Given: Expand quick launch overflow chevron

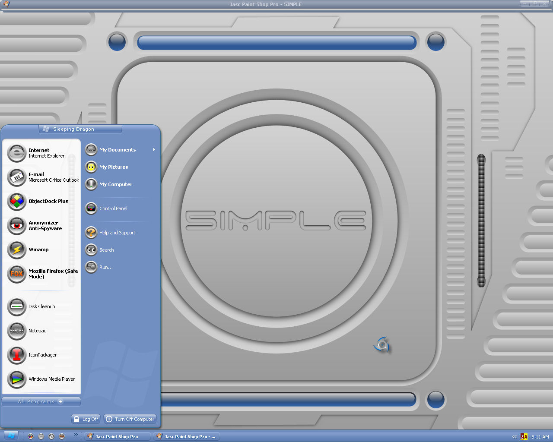Looking at the screenshot, I should [76, 434].
